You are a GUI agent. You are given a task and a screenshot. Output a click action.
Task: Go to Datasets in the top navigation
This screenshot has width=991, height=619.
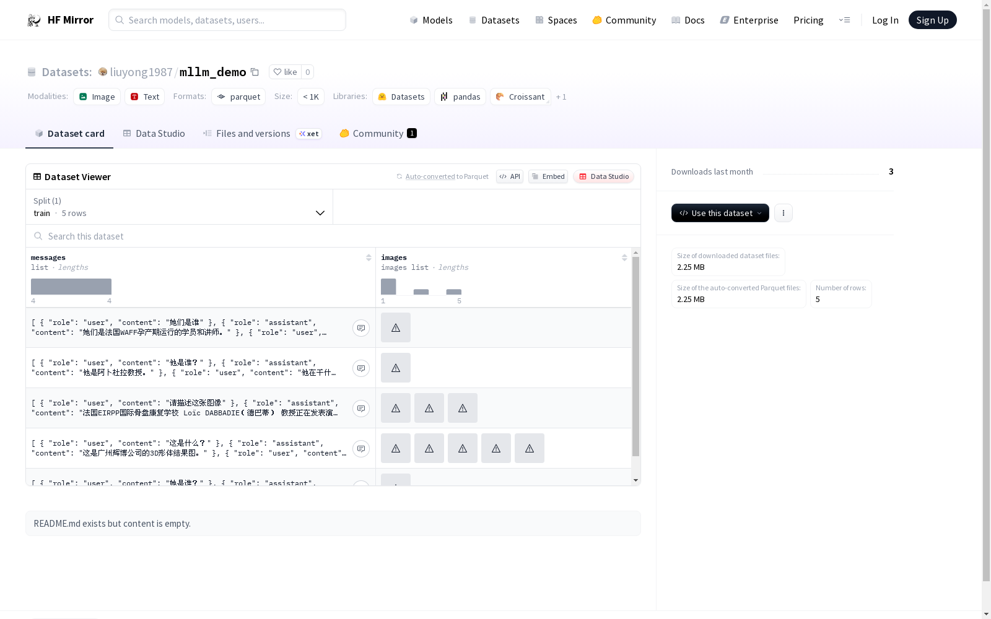coord(494,20)
